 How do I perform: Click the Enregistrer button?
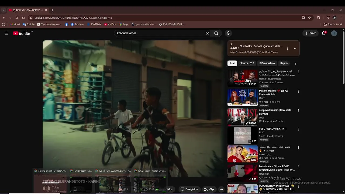click(189, 189)
